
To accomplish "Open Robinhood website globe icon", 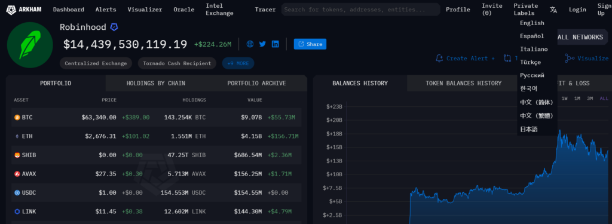I will (x=250, y=44).
